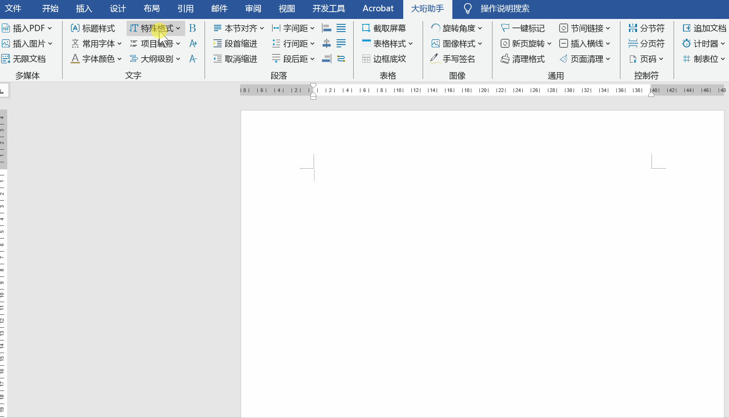Click the 操作说明搜索 search field

coord(505,9)
